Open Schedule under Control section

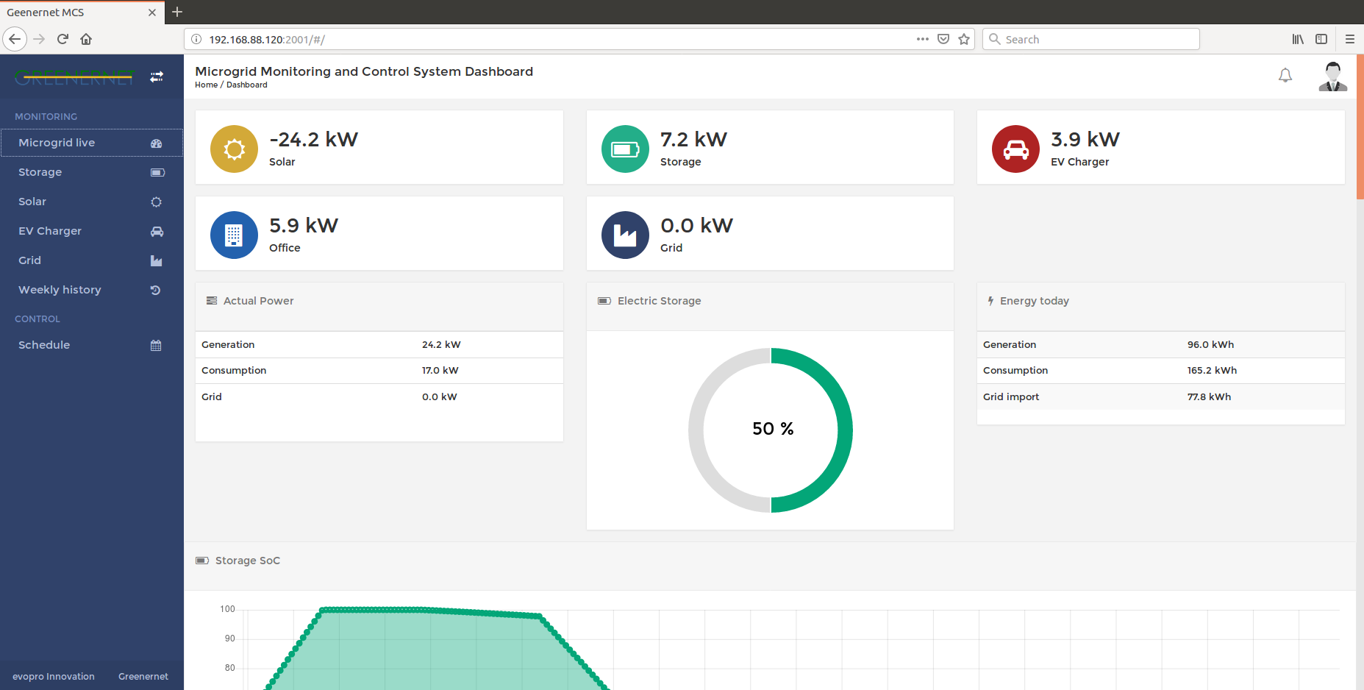91,345
